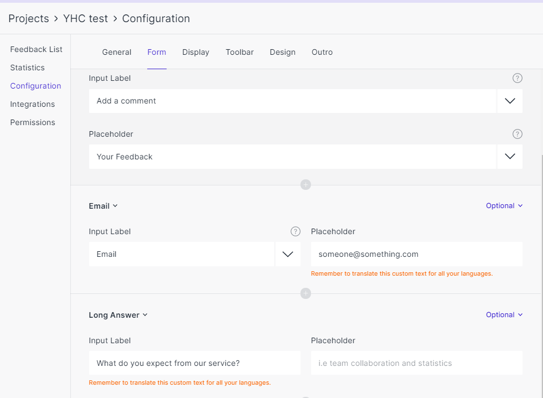This screenshot has width=543, height=398.
Task: Click help icon next to Email Input Label
Action: 296,231
